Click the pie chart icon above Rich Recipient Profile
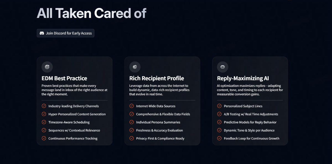Image resolution: width=332 pixels, height=164 pixels. pos(135,67)
